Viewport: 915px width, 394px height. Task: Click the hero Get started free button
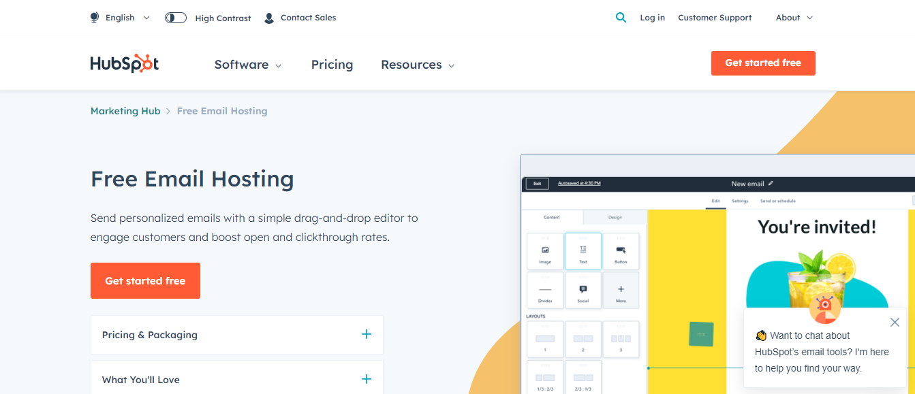(145, 280)
